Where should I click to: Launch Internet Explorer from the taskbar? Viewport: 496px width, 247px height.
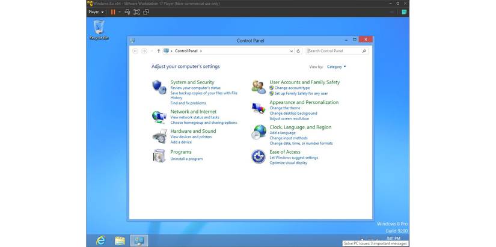click(100, 240)
